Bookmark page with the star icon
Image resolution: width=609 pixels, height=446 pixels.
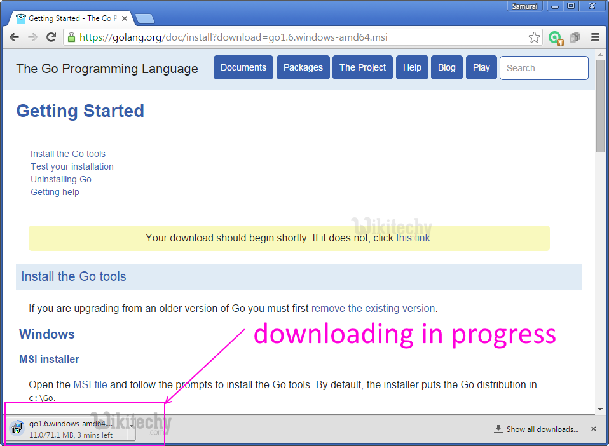coord(534,37)
